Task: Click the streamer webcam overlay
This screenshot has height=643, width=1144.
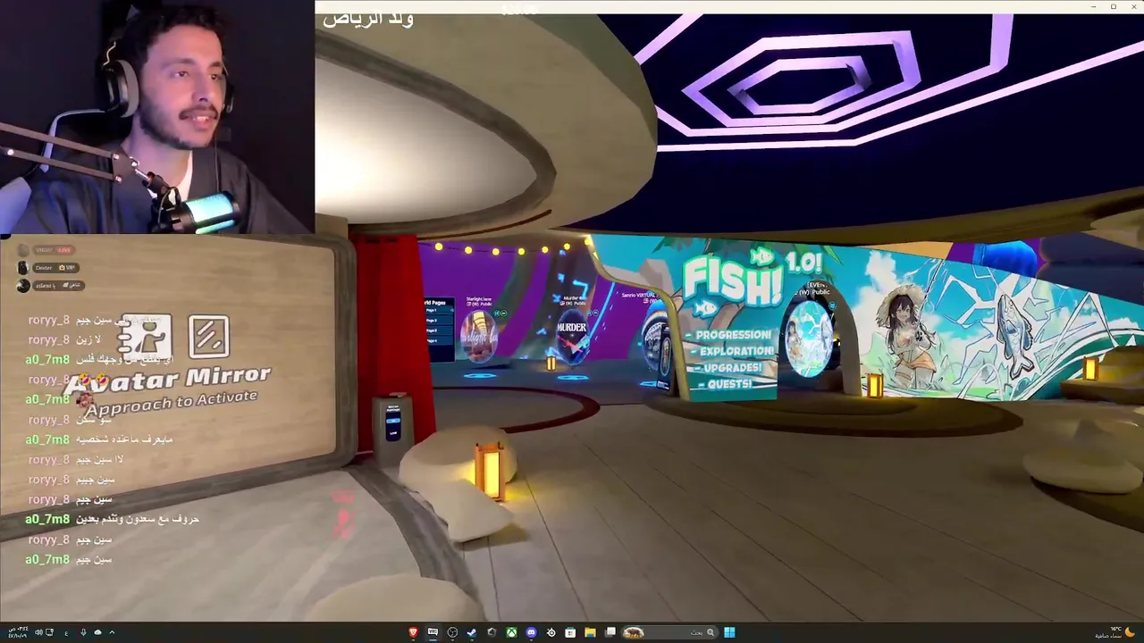Action: pos(157,117)
